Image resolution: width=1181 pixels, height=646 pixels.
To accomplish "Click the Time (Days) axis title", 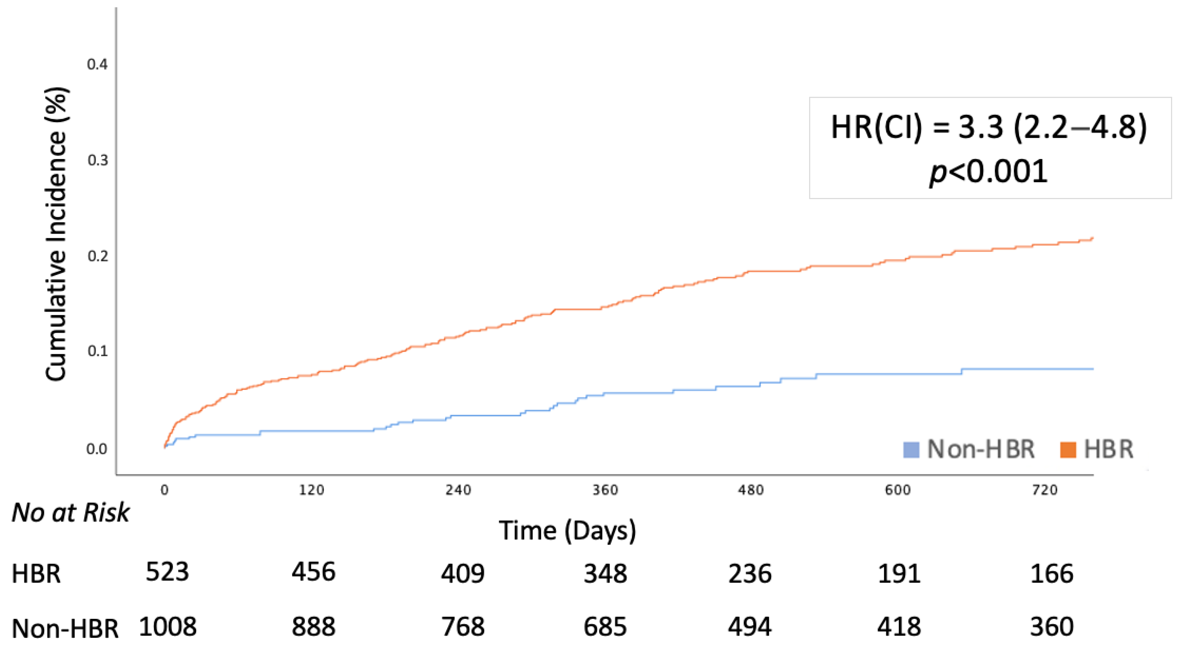I will (567, 531).
